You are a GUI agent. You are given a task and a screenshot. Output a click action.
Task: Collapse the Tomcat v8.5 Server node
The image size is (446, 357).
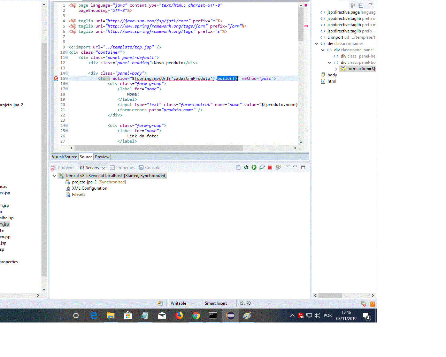(54, 176)
